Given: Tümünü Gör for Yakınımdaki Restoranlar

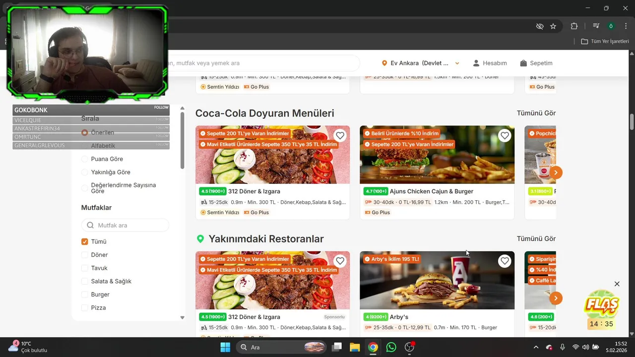Looking at the screenshot, I should (x=536, y=238).
